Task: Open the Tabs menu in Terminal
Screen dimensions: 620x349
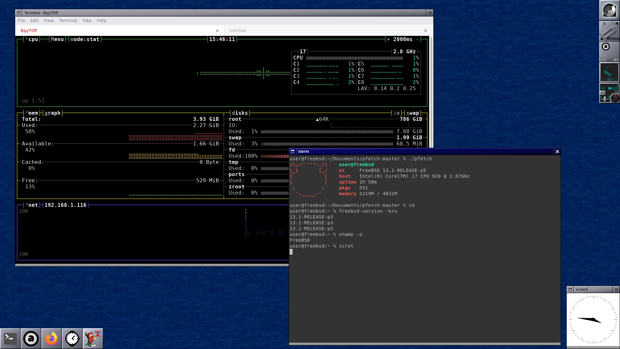Action: click(87, 20)
